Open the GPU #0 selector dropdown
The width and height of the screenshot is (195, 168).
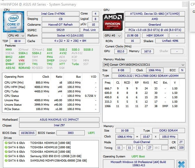(113, 36)
